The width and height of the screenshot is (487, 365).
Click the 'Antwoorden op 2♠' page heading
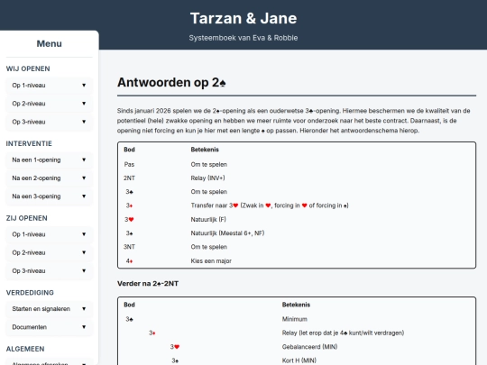click(x=171, y=83)
